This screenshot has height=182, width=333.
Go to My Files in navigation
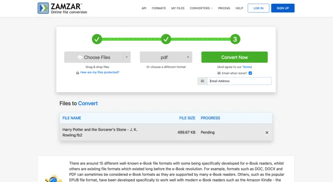[178, 8]
